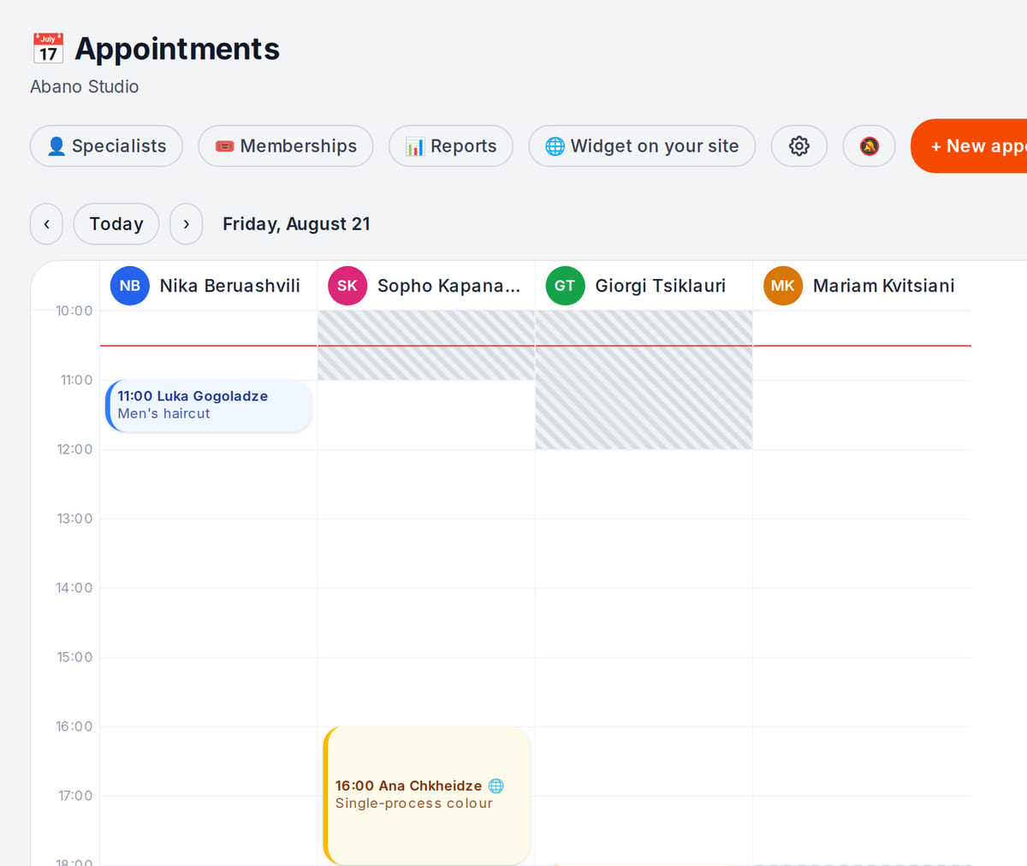
Task: Click the NB avatar for Nika Beruashvili
Action: [130, 286]
